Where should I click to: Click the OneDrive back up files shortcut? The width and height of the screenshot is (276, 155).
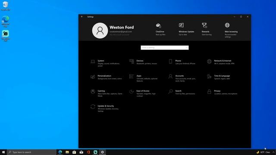pos(160,29)
